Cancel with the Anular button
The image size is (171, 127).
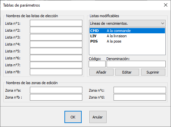point(98,117)
